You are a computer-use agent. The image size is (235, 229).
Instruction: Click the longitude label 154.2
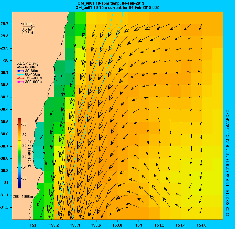tap(160, 225)
